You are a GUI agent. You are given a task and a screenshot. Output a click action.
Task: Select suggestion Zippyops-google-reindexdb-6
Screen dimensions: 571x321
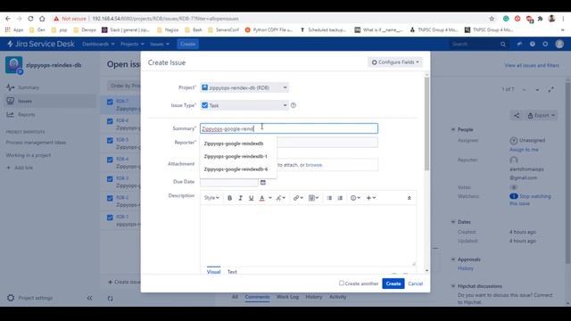tap(238, 169)
